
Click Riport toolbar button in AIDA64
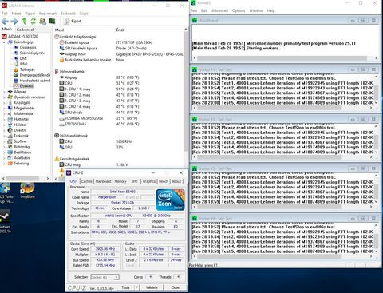(x=73, y=21)
